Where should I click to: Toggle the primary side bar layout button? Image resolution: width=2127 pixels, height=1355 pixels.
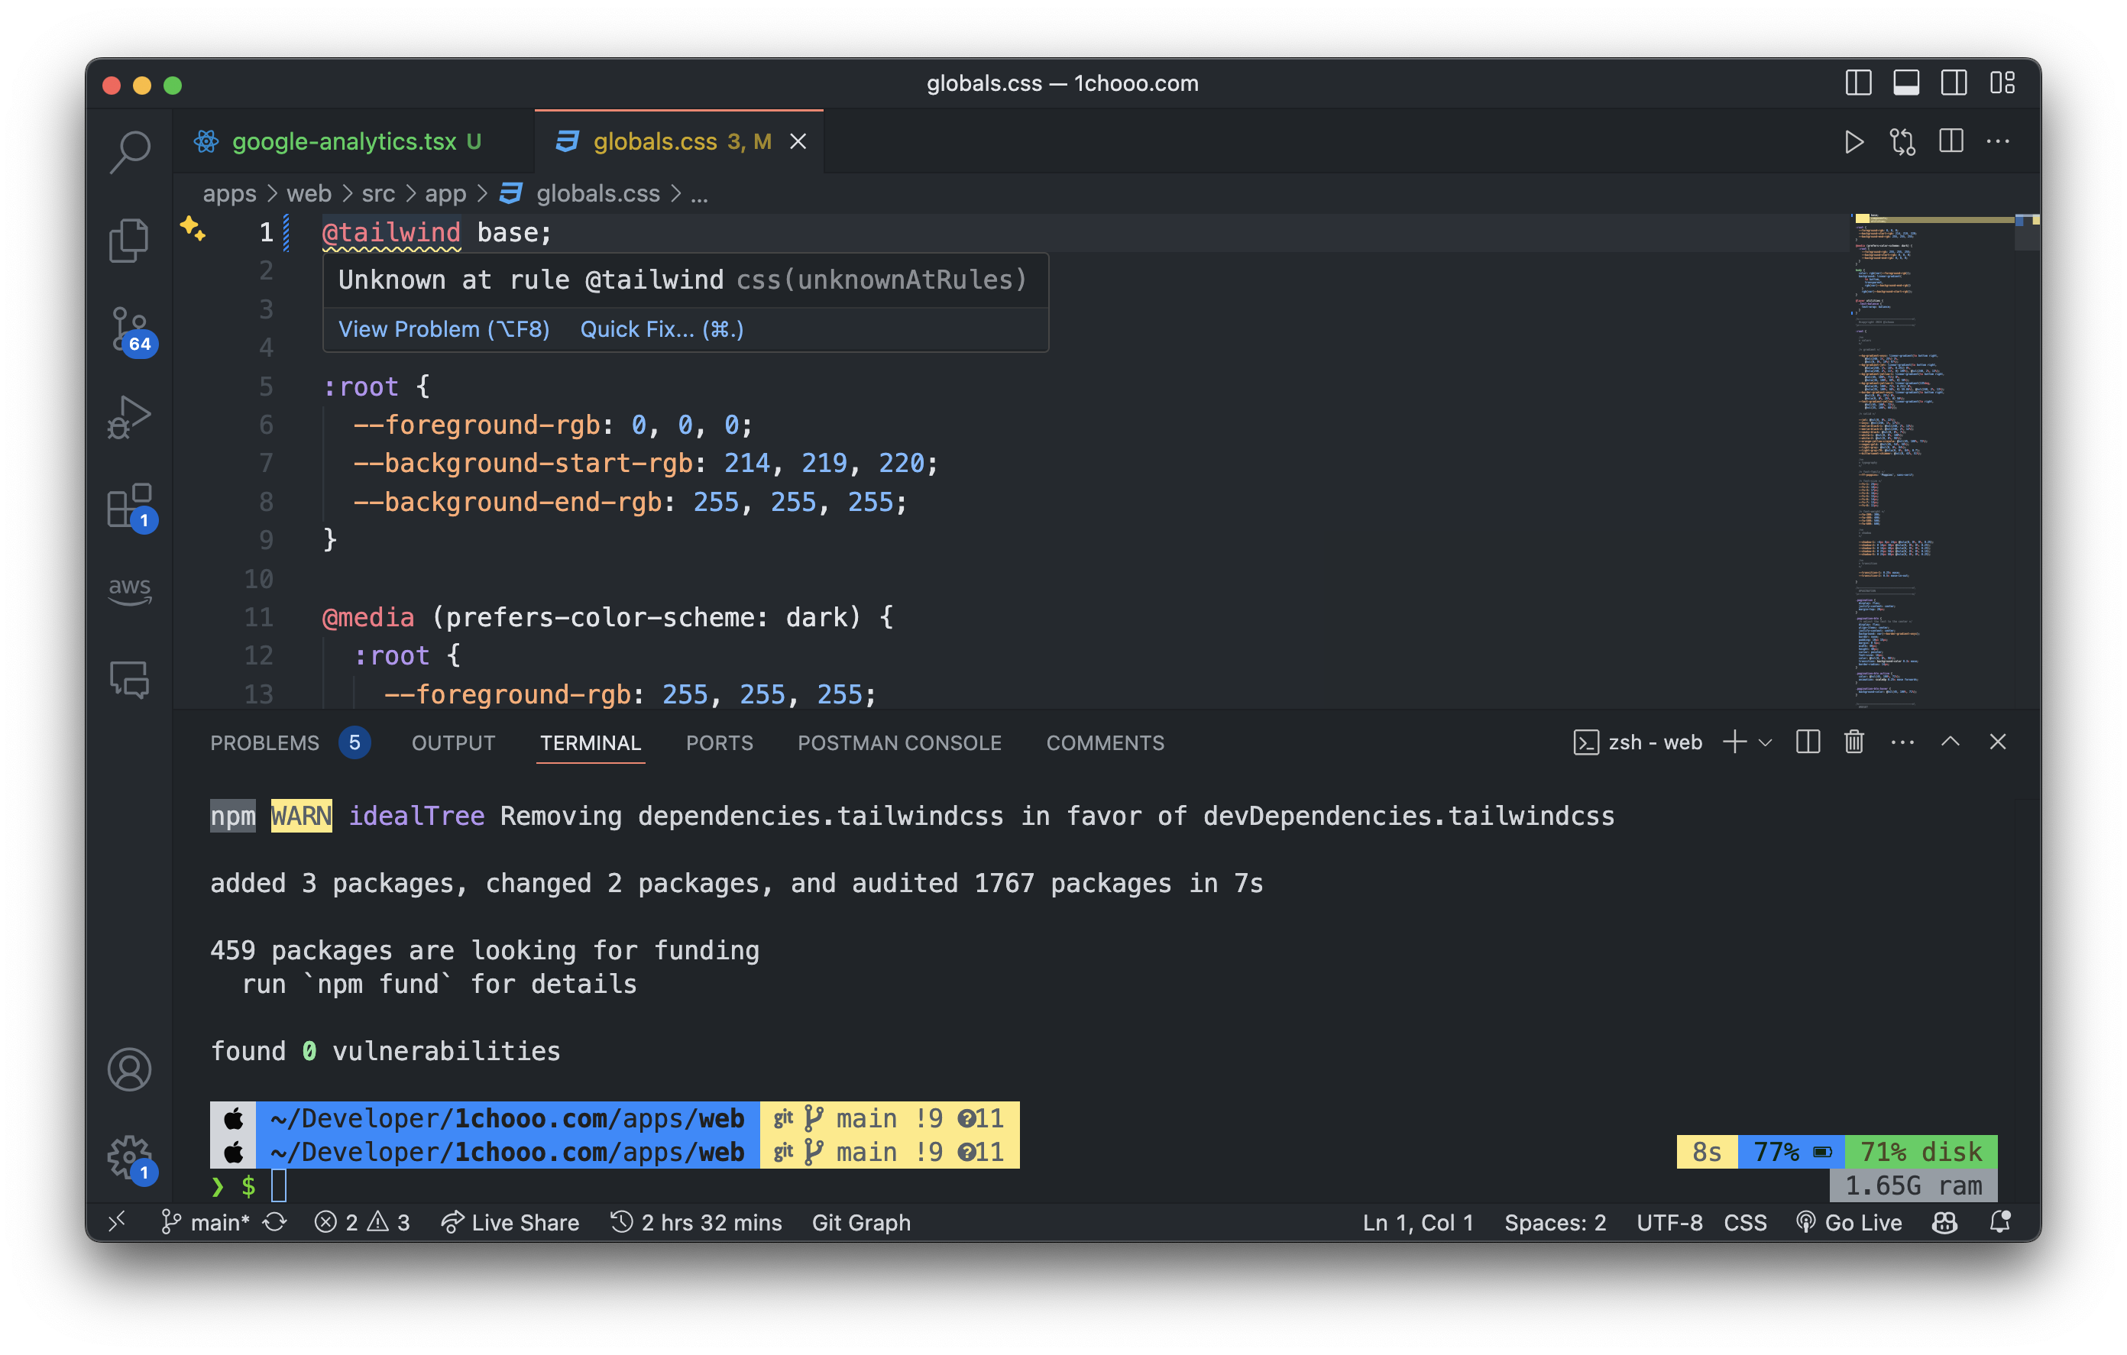(x=1859, y=83)
